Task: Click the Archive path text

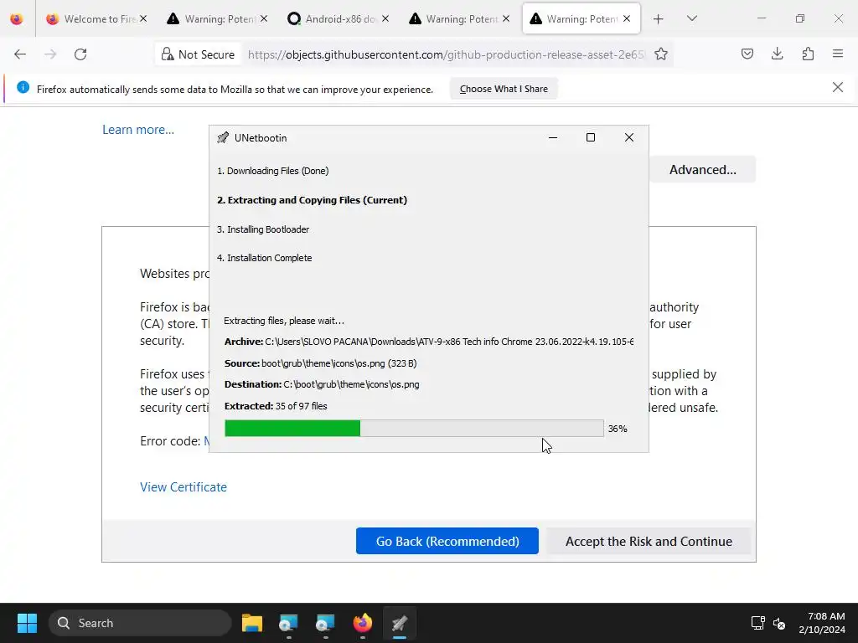Action: (429, 342)
